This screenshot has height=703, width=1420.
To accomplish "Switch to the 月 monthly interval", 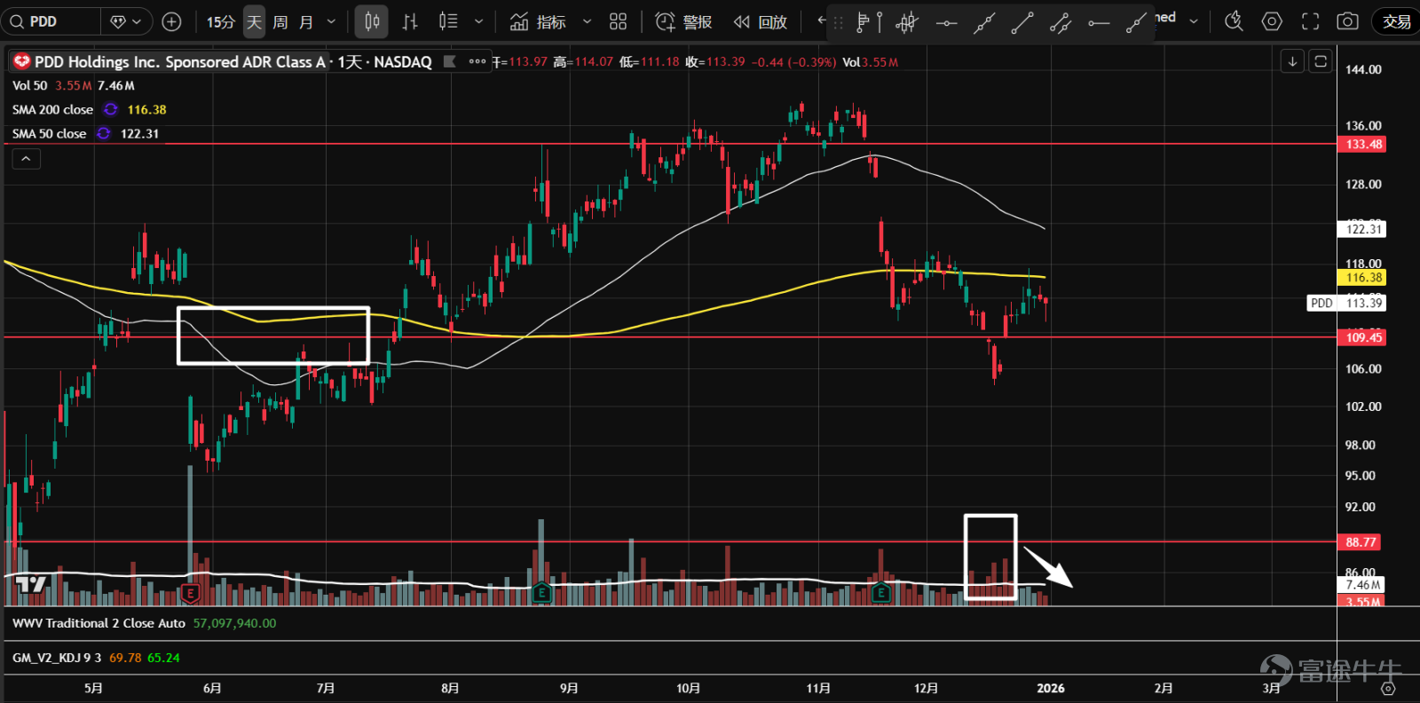I will click(x=306, y=21).
